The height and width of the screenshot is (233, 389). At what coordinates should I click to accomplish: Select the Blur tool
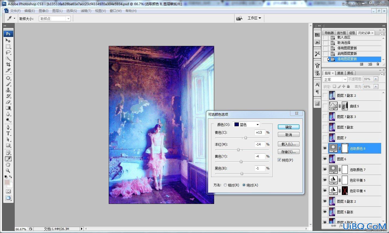pyautogui.click(x=8, y=114)
